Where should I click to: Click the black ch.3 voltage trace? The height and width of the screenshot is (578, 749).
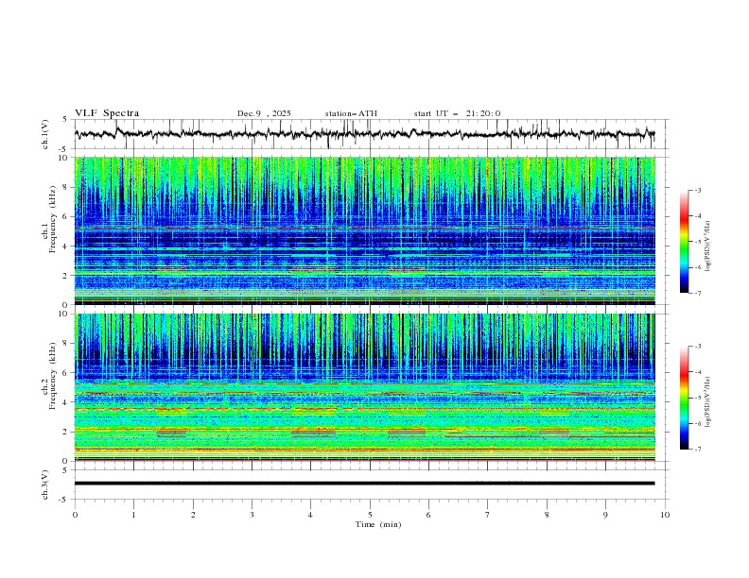click(x=364, y=484)
